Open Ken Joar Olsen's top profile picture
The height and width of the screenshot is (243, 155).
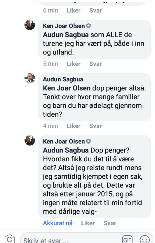point(30,25)
